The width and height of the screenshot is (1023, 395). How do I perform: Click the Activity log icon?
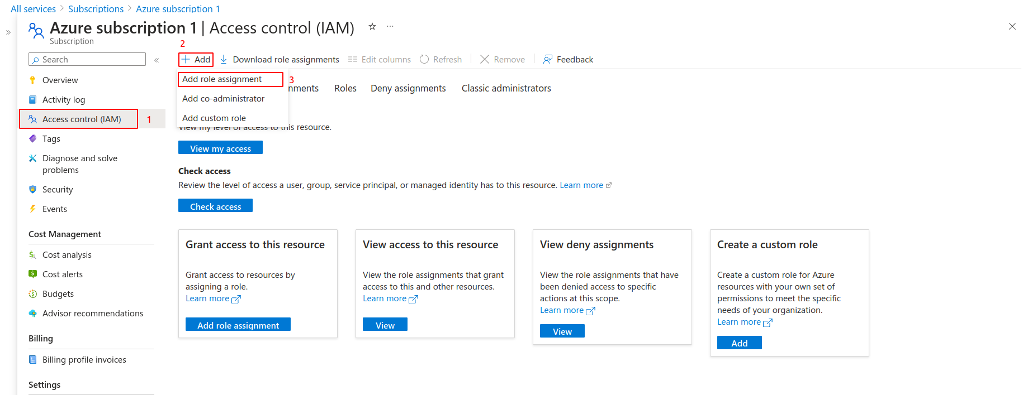click(32, 99)
